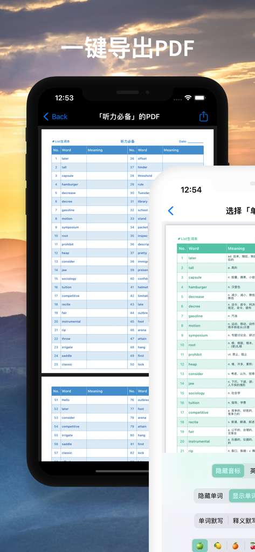Screen dimensions: 255x552
Task: Click the meaning 'n. 汽油' in green table
Action: [x=232, y=316]
